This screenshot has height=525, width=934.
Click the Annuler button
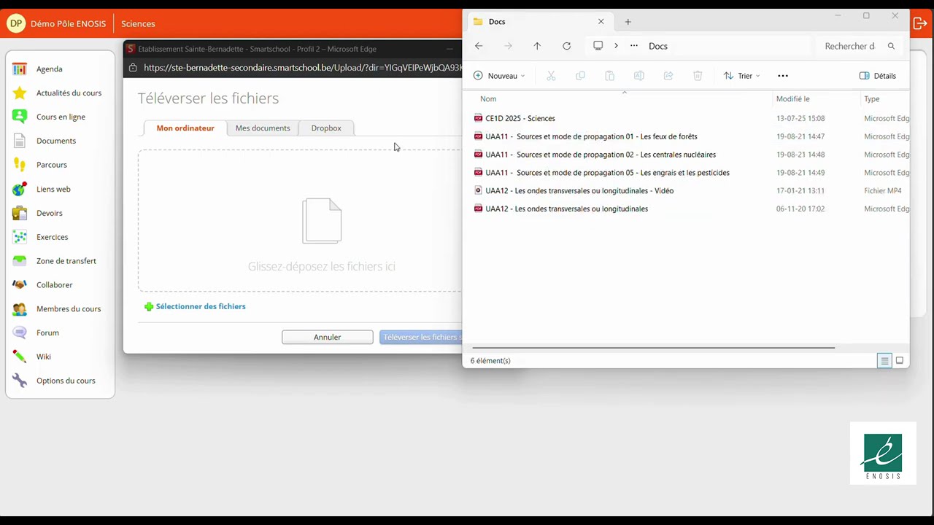328,337
